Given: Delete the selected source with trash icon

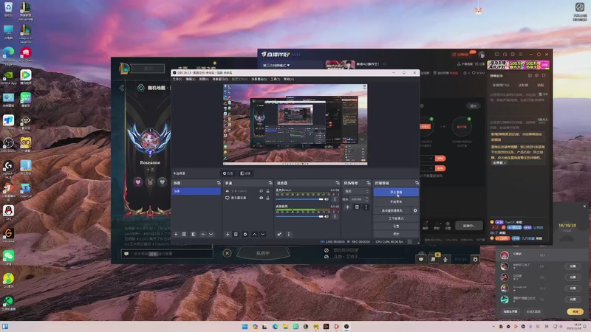Looking at the screenshot, I should tap(236, 234).
